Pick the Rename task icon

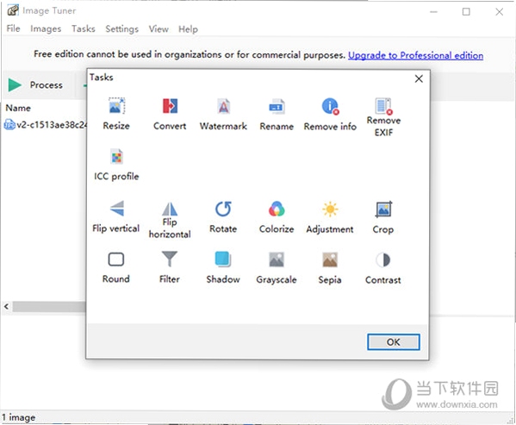[277, 106]
